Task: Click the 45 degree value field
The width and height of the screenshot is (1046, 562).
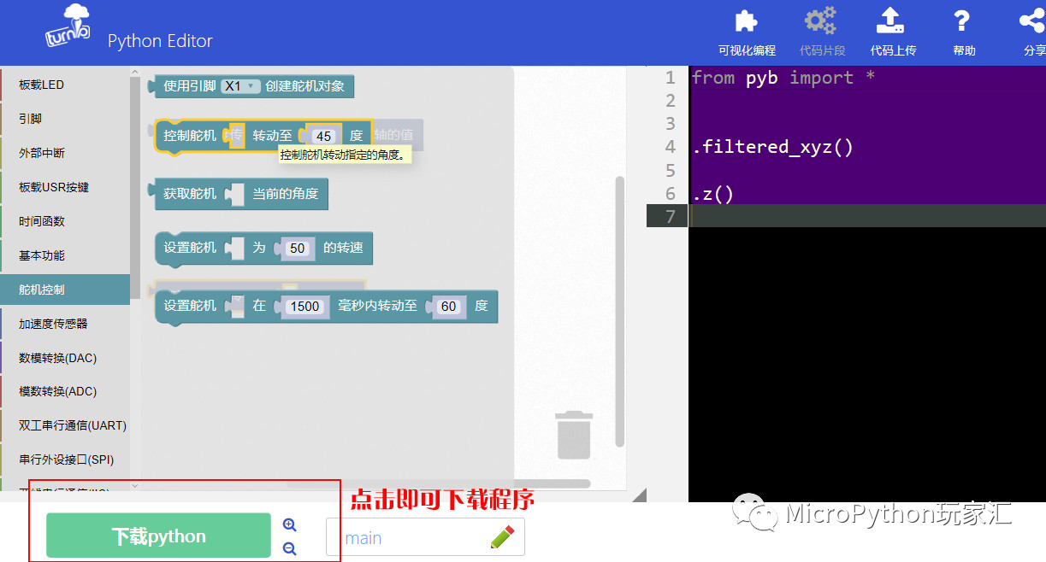Action: click(323, 136)
